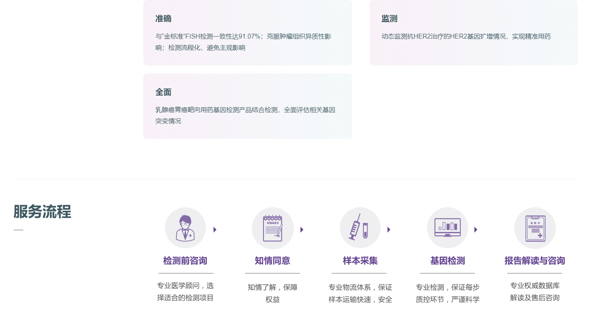Click the 服务流程 section heading
Screen dimensions: 594x324
[42, 212]
